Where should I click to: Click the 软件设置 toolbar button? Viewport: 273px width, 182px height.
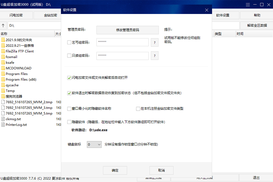click(223, 15)
